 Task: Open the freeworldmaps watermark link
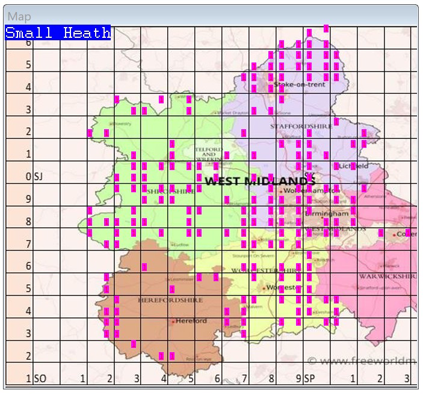pyautogui.click(x=362, y=361)
